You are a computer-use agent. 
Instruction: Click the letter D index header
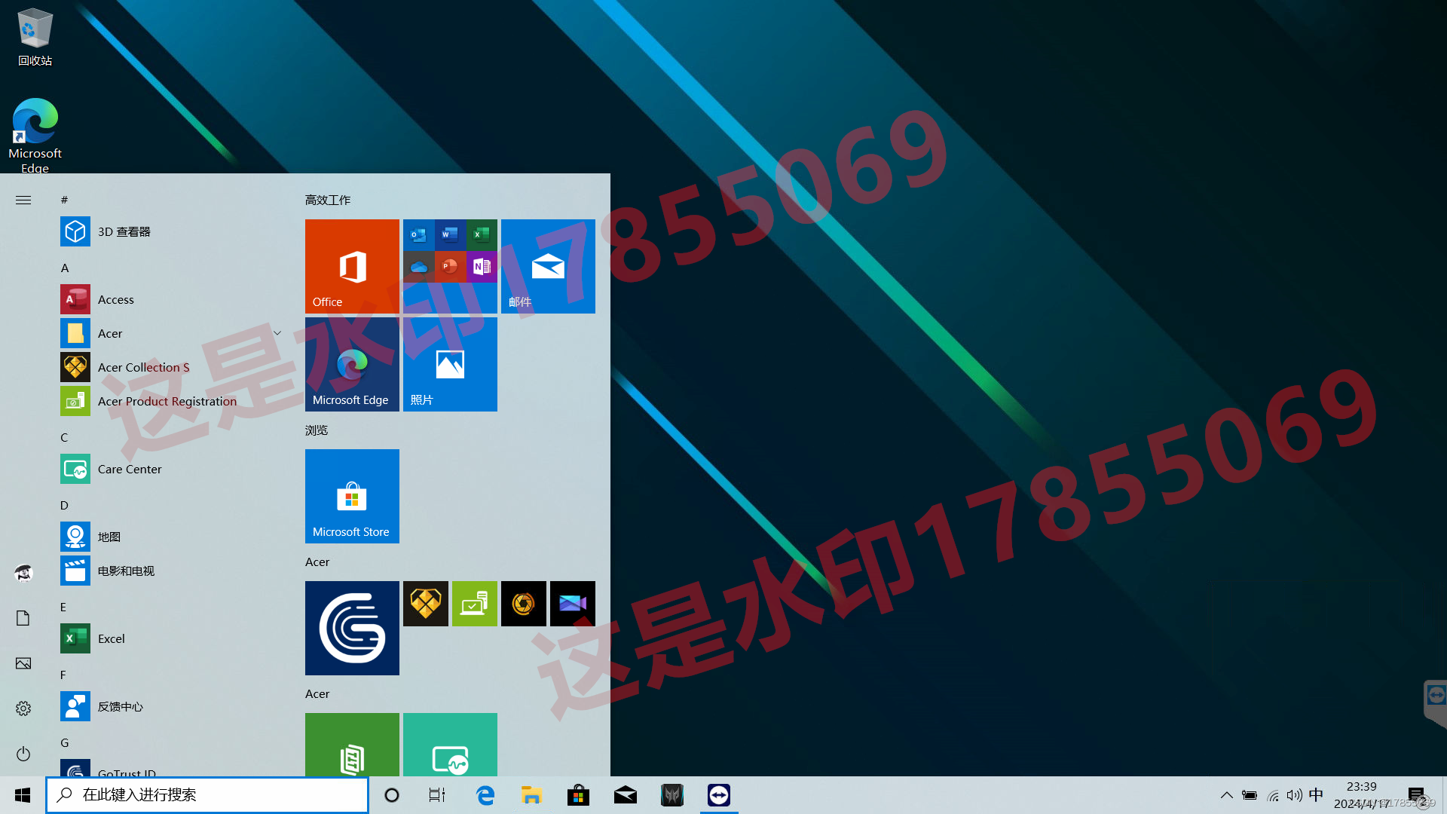[x=64, y=505]
